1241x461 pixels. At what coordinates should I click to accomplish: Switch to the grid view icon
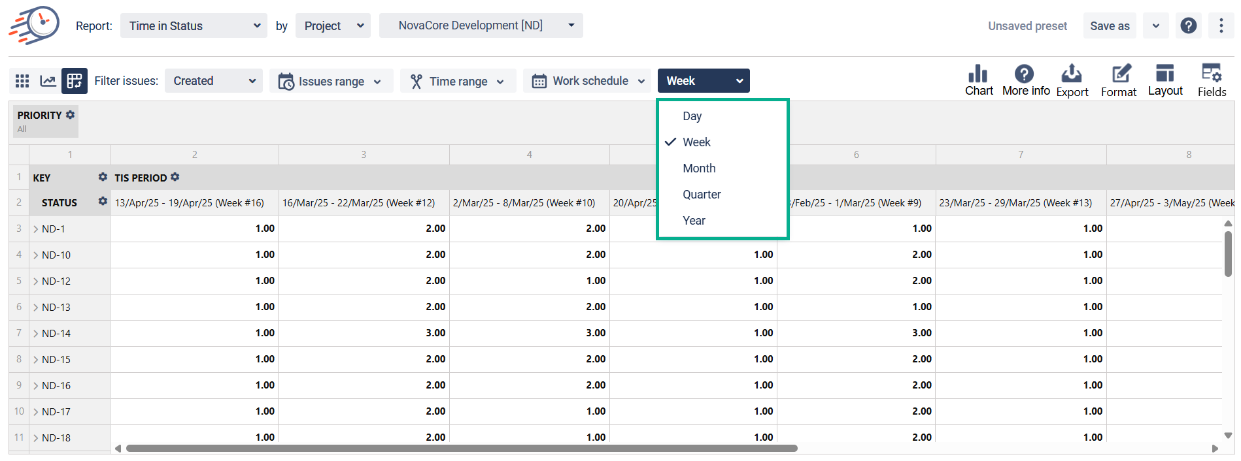(x=22, y=81)
